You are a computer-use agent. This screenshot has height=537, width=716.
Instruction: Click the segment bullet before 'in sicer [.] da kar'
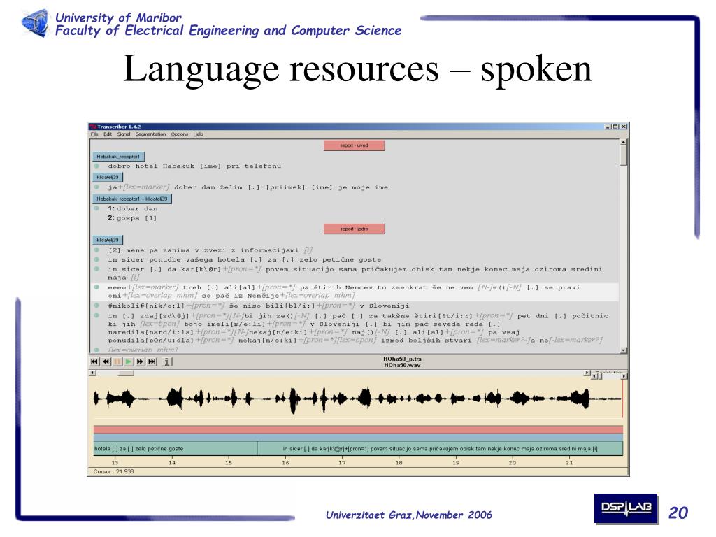click(x=96, y=269)
